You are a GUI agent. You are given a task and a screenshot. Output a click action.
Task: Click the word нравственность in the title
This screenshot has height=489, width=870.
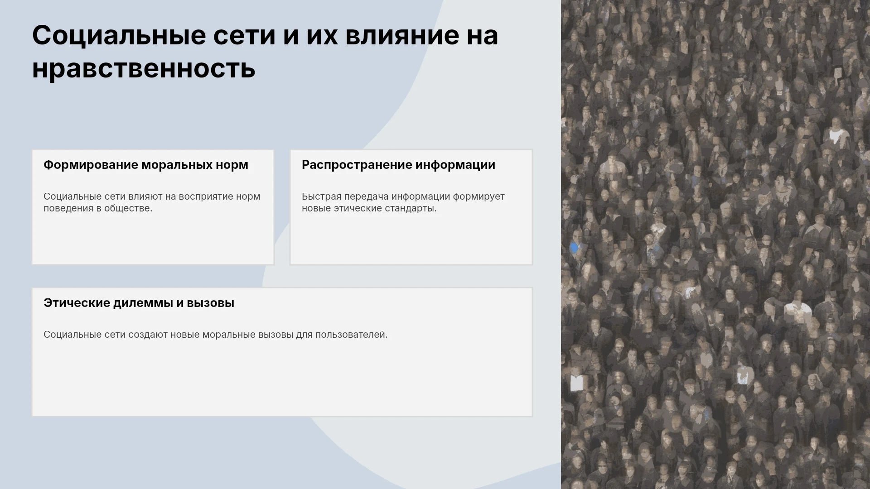point(144,69)
